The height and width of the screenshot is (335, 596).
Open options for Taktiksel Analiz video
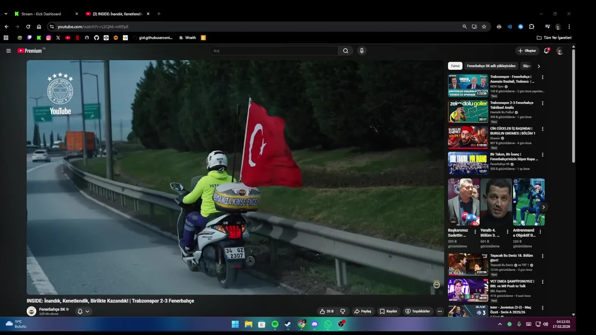pos(542,103)
